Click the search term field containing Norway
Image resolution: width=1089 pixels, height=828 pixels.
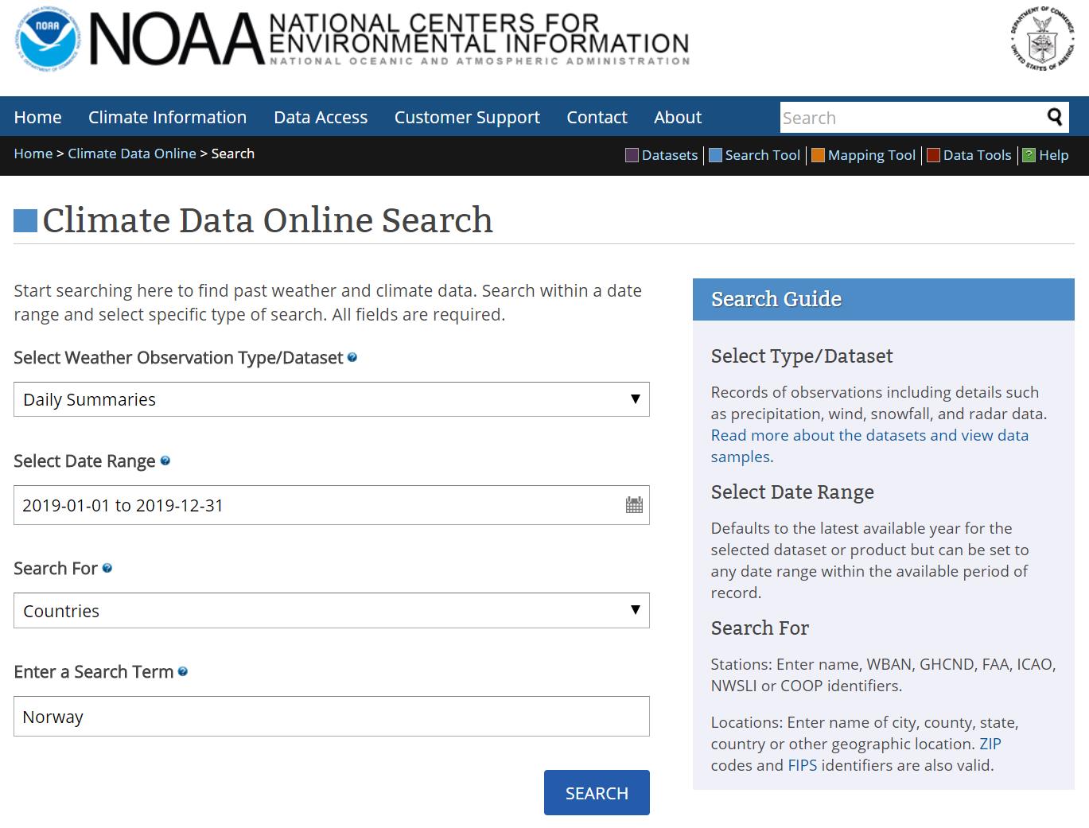click(332, 716)
